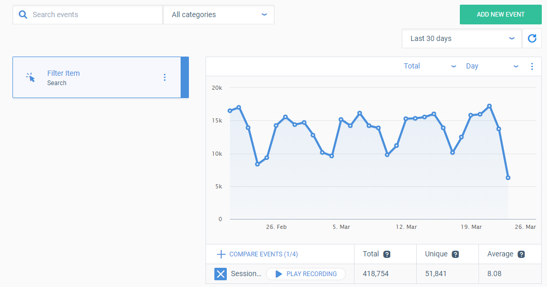Click the magnifier search icon
547x287 pixels.
click(23, 15)
